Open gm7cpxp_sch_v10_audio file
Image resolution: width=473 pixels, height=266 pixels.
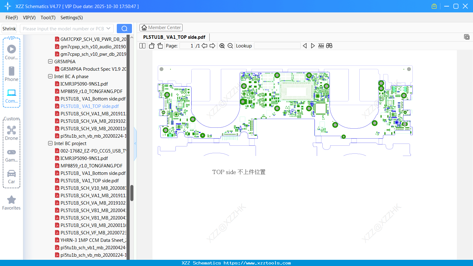pyautogui.click(x=91, y=47)
